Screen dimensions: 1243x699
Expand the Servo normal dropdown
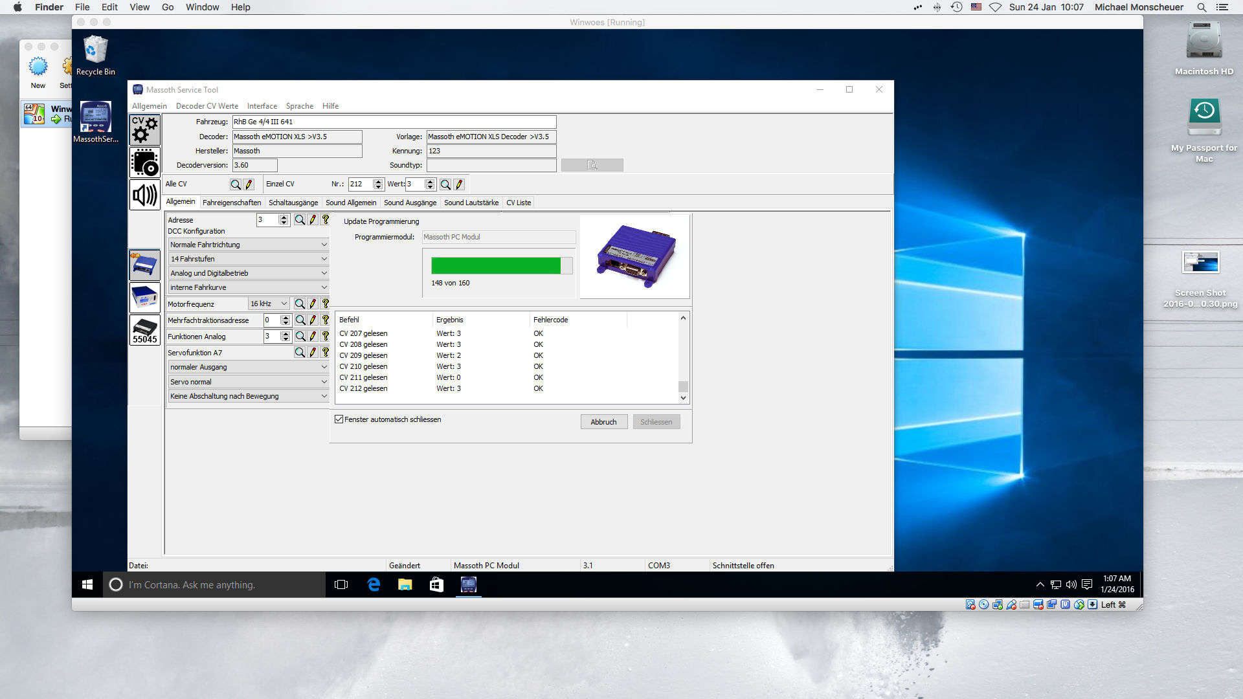click(x=249, y=382)
